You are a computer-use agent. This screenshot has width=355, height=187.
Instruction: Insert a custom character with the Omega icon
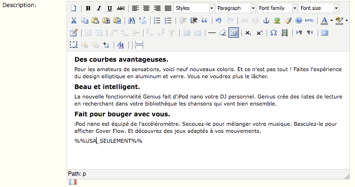pos(273,33)
